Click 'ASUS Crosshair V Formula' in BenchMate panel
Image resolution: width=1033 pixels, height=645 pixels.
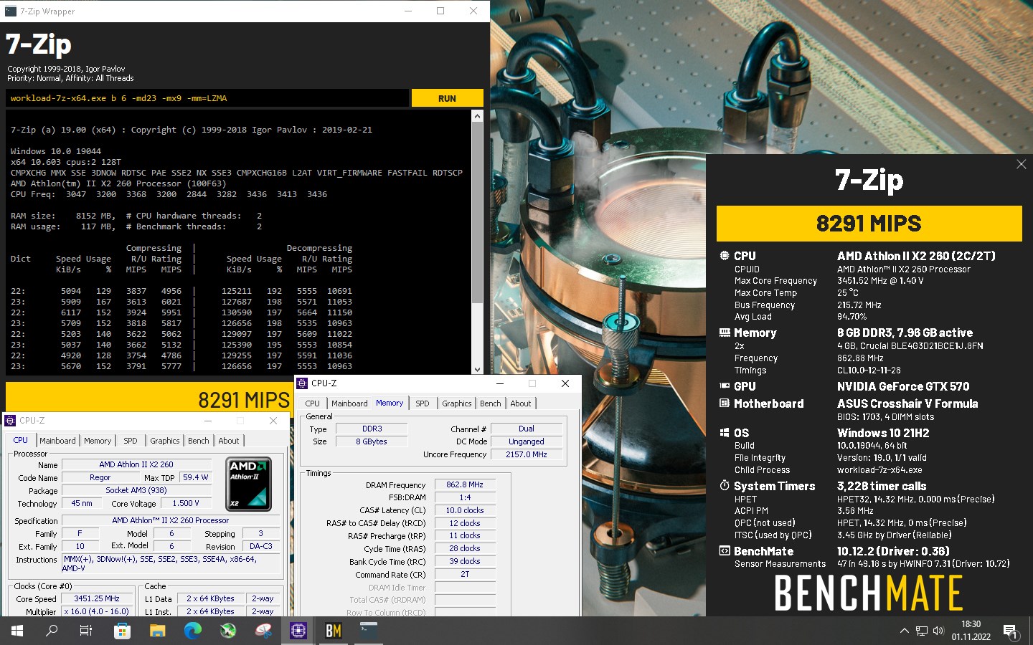coord(907,403)
